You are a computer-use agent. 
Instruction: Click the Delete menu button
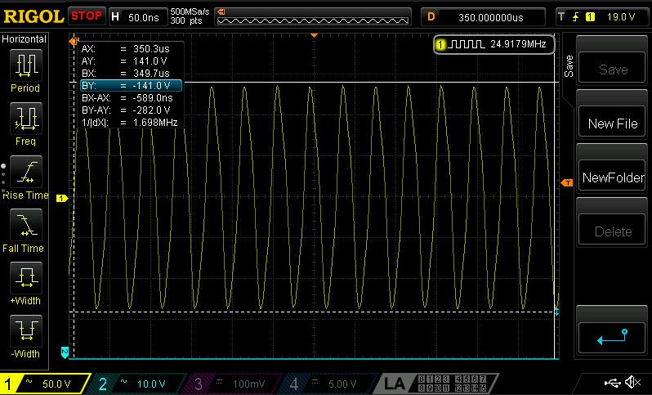(613, 231)
